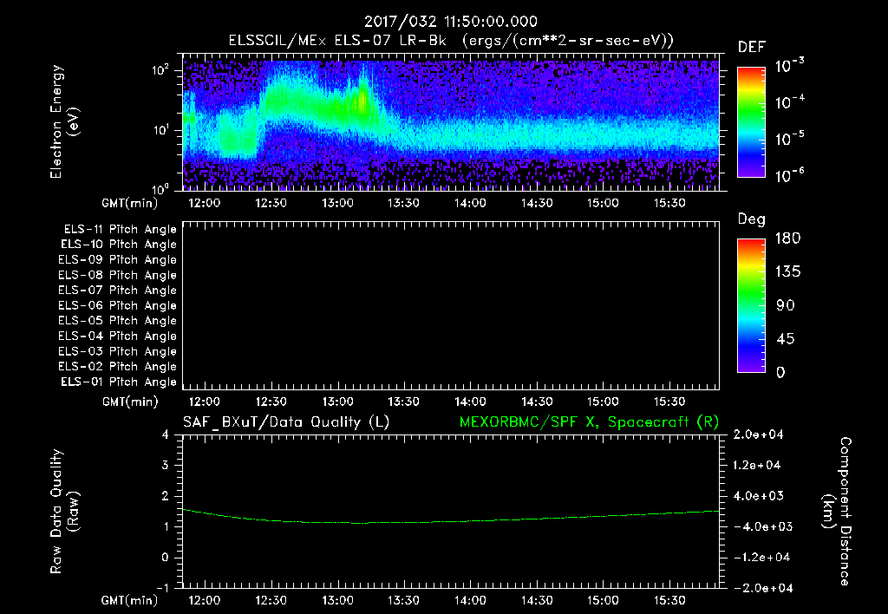Click the GMT(min) label under the bottom plot
This screenshot has height=614, width=888.
130,600
